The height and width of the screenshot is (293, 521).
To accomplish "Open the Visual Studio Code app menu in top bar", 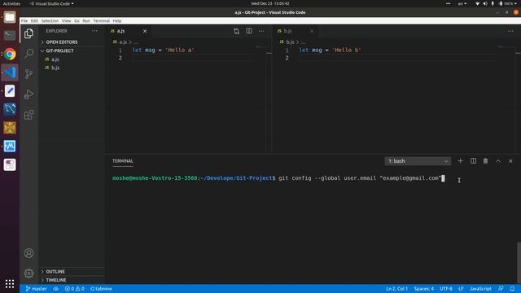I will click(52, 3).
